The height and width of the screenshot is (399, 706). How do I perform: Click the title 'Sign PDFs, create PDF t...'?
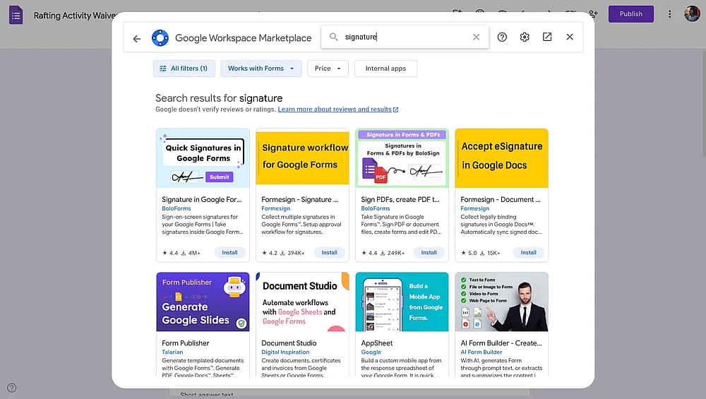(x=400, y=199)
